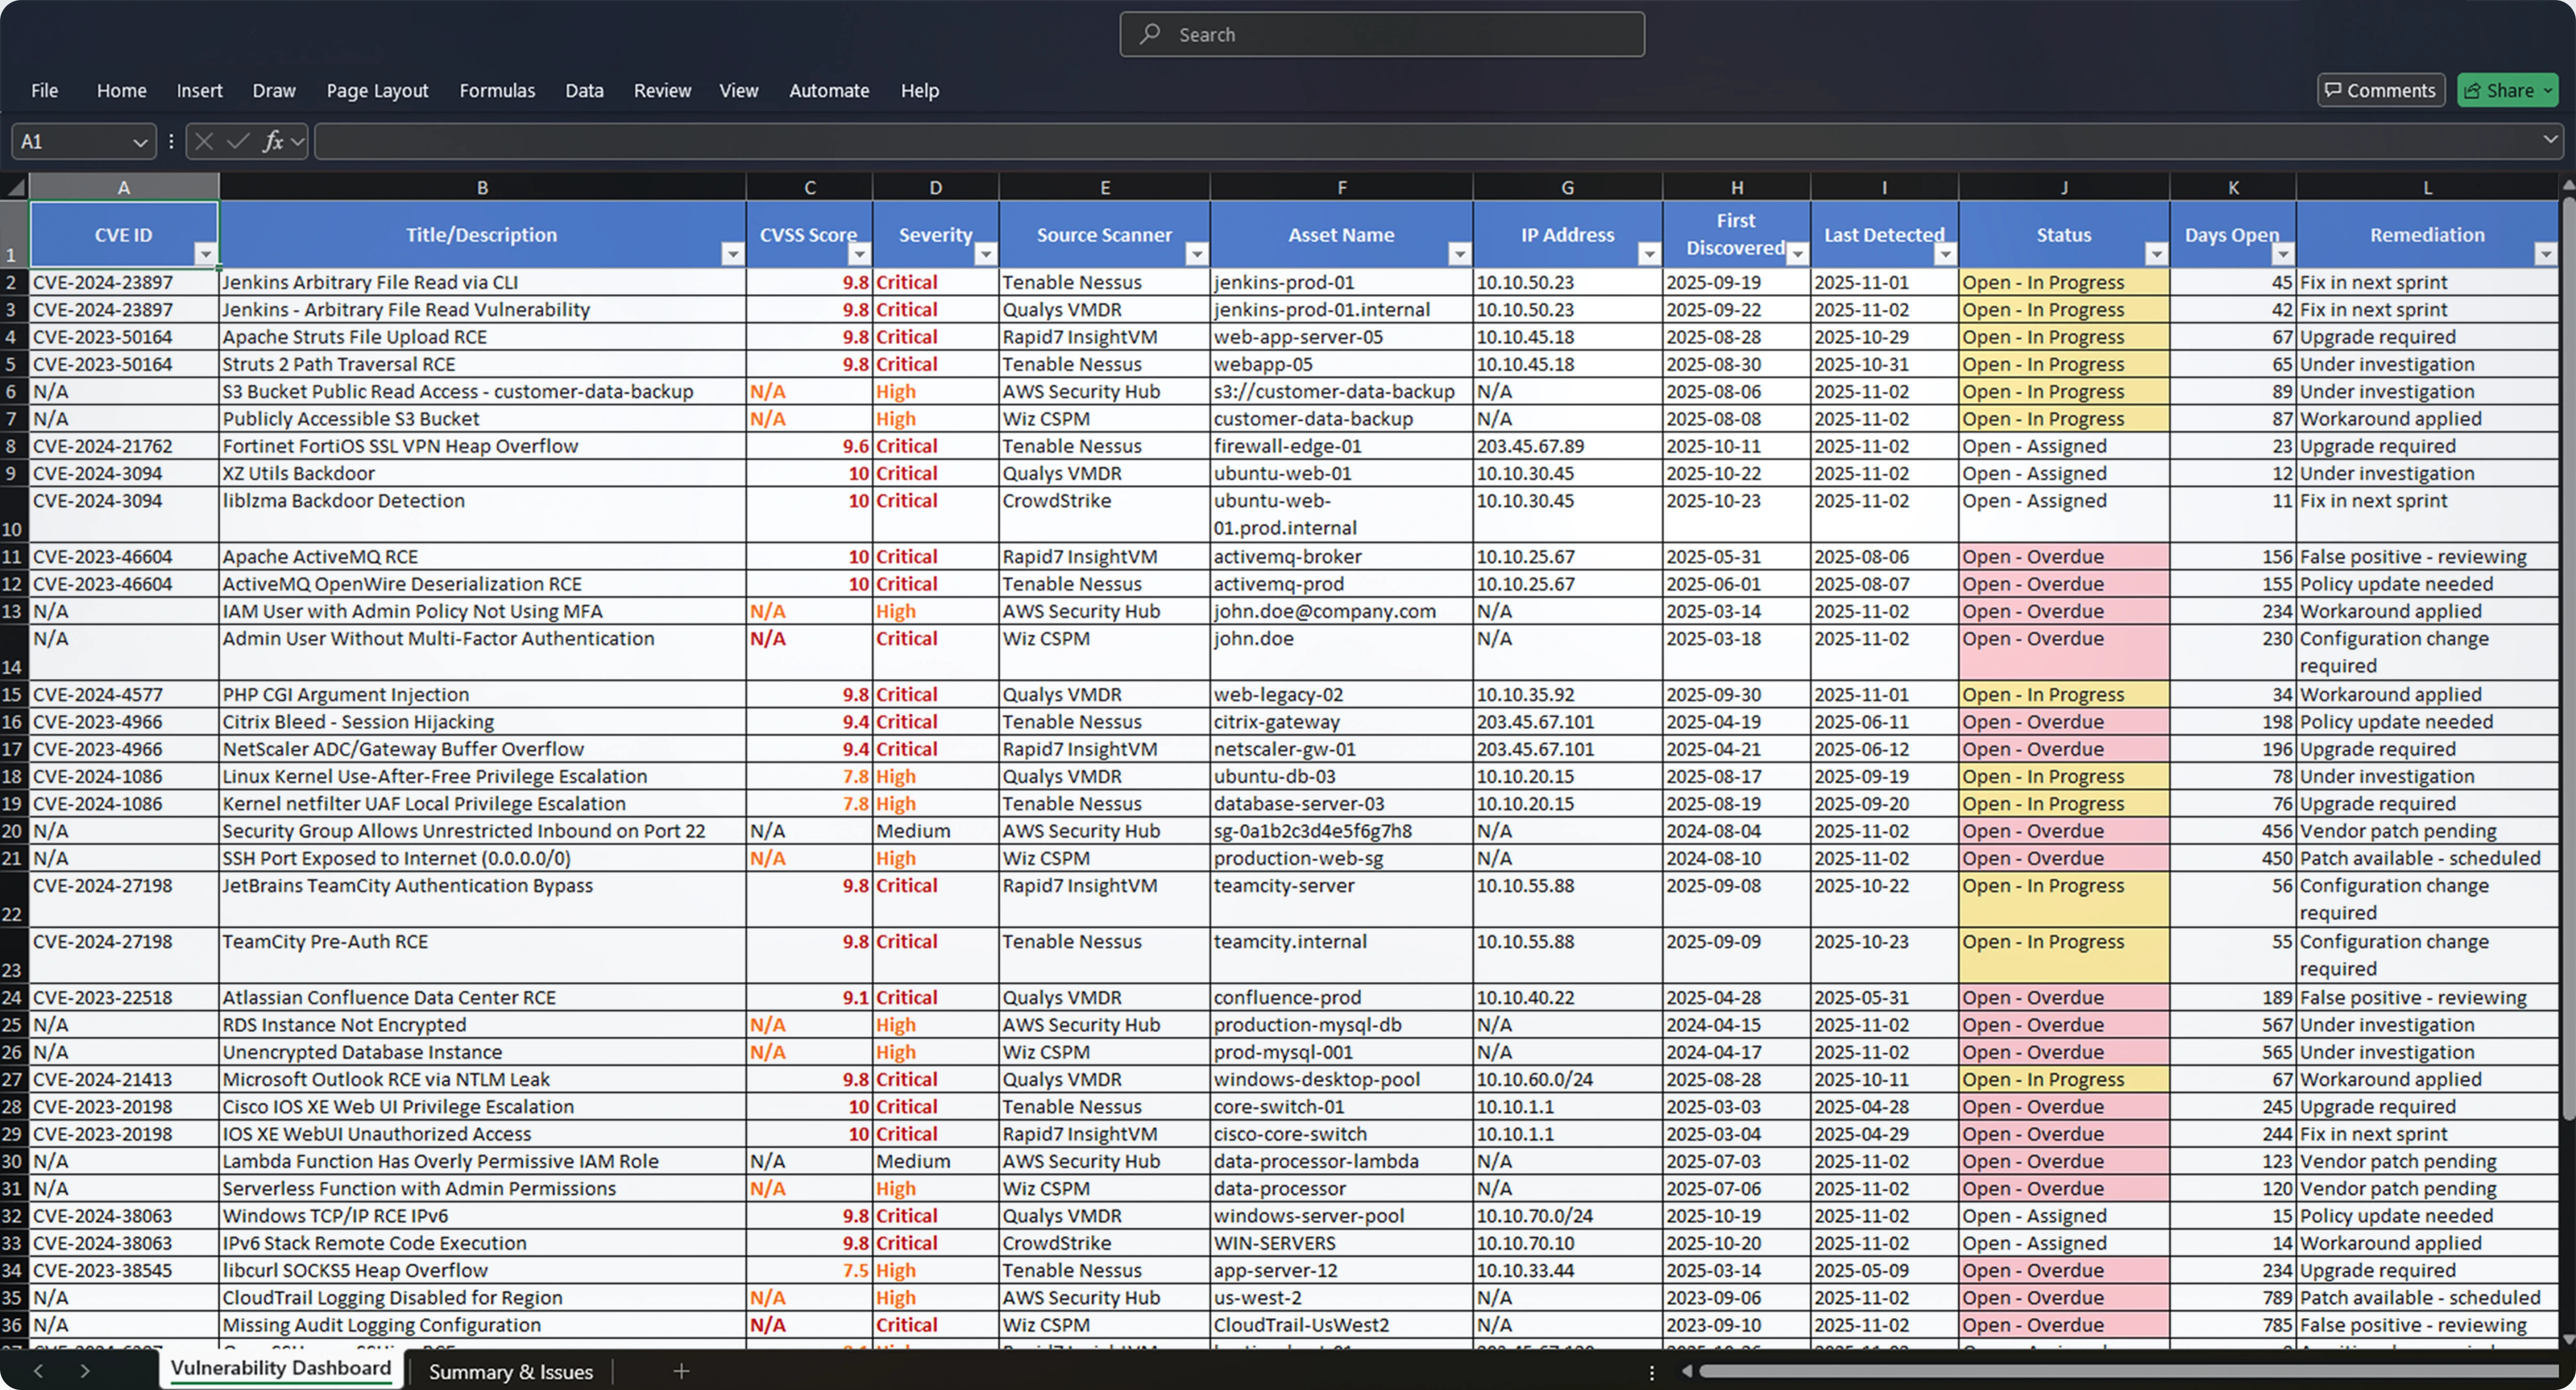
Task: Click the next sheet navigation arrow
Action: coord(85,1371)
